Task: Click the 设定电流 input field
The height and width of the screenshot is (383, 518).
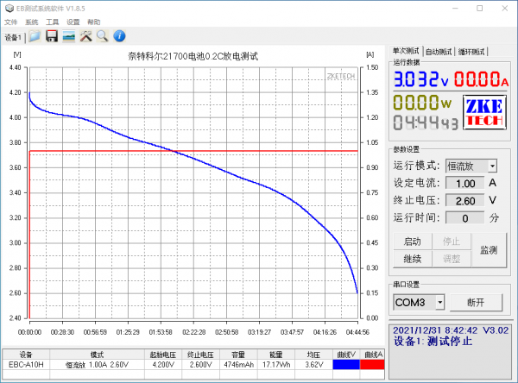Action: coord(464,183)
